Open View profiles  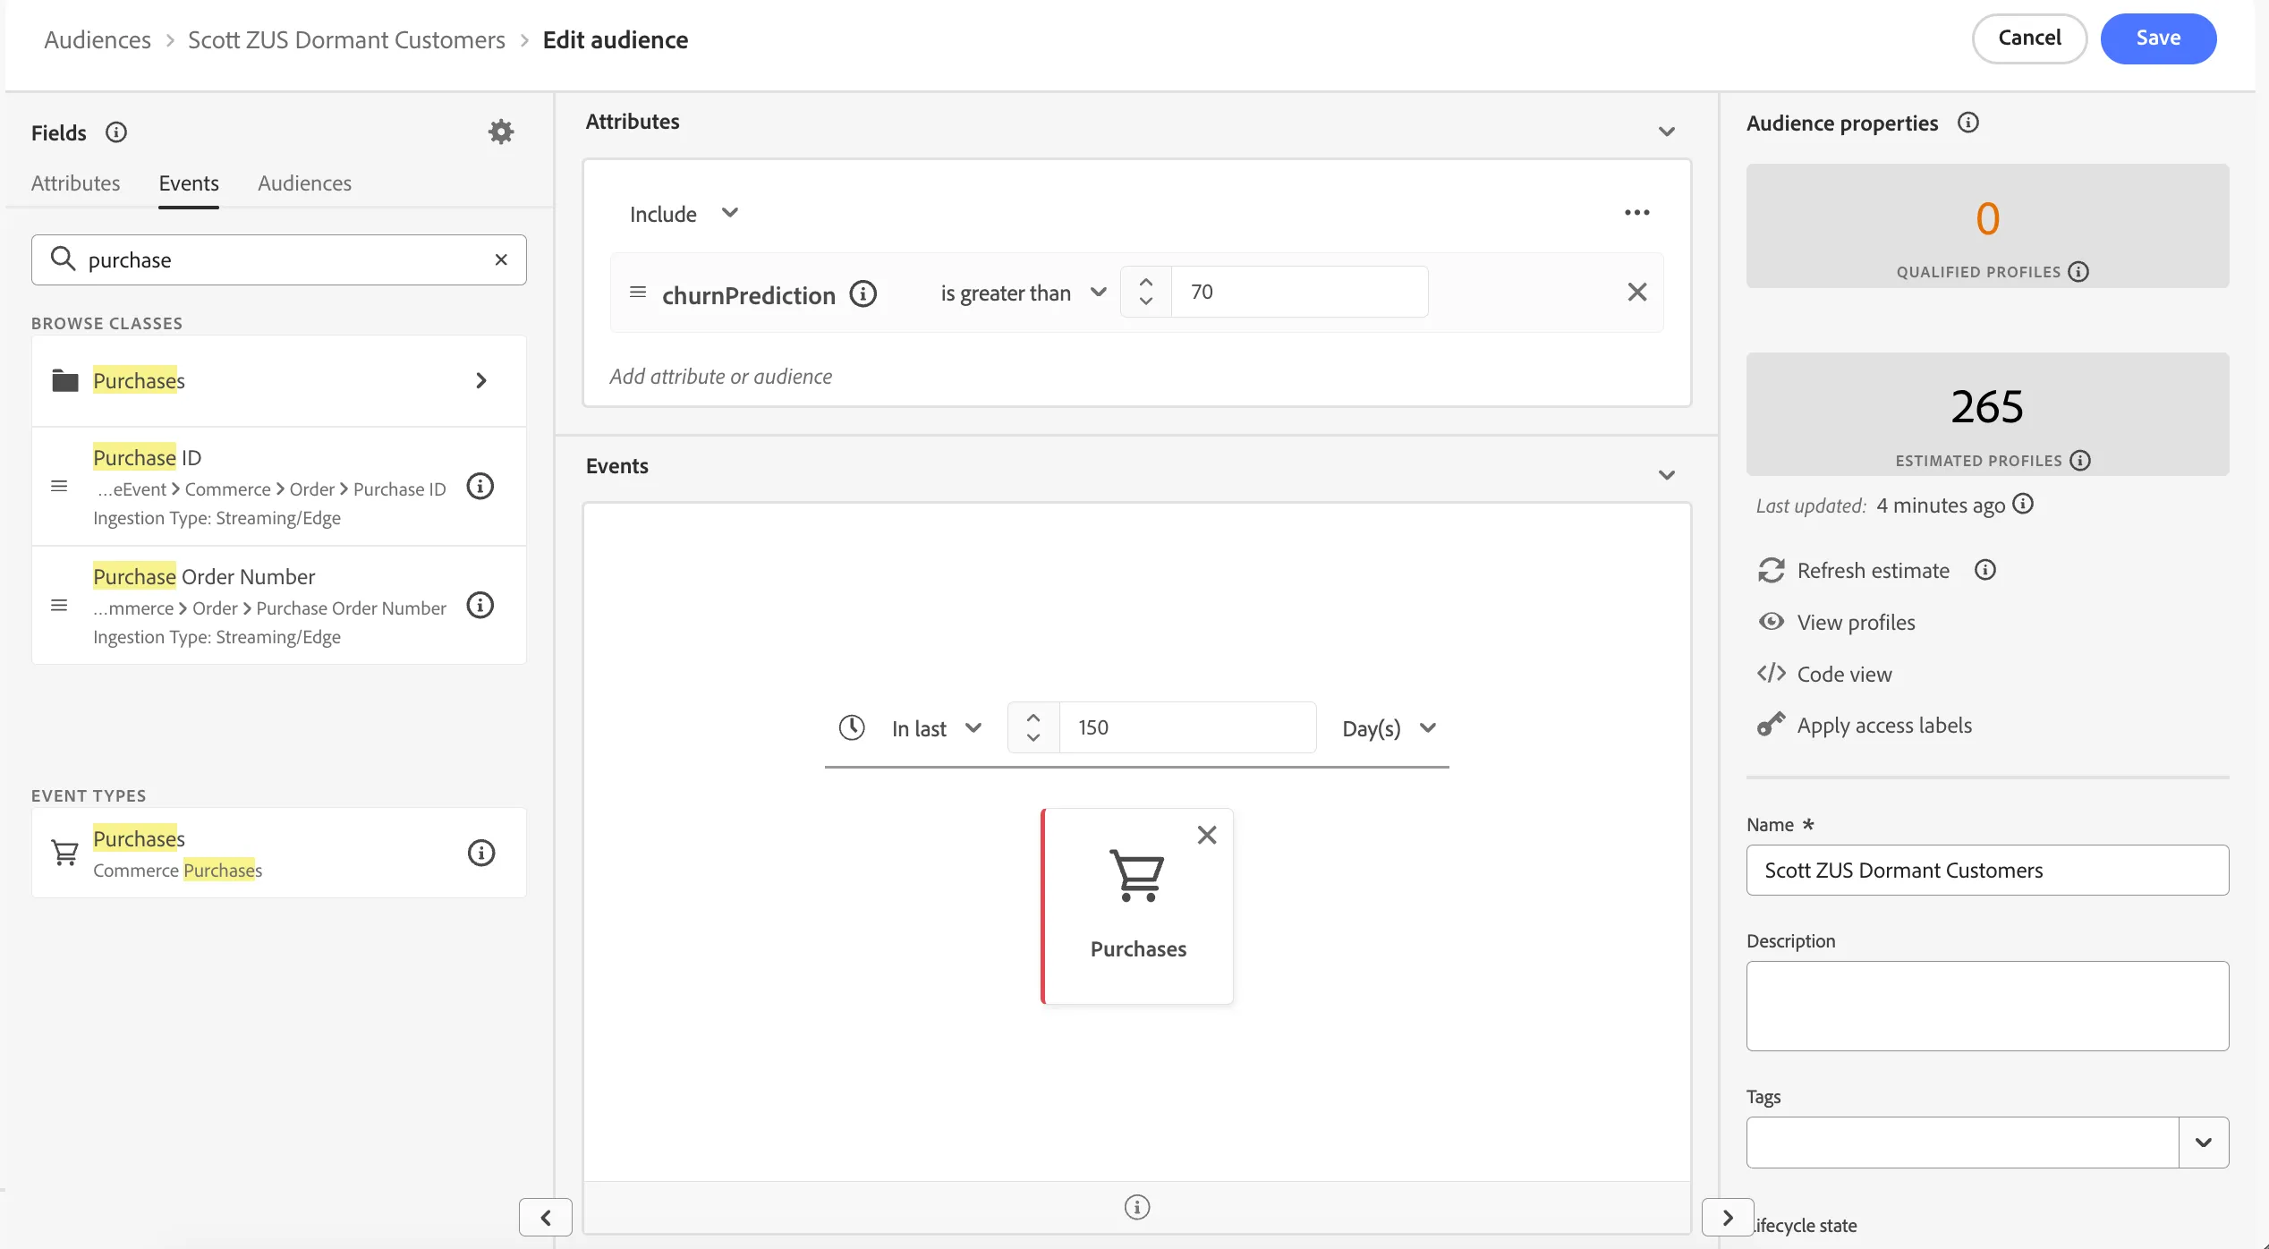point(1836,623)
